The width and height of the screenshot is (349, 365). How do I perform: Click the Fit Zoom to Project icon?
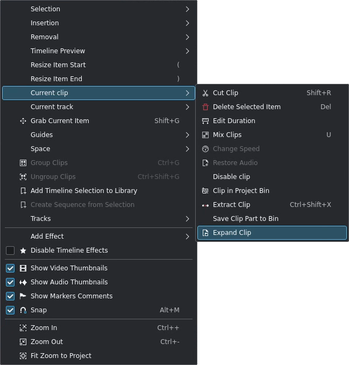pyautogui.click(x=23, y=356)
